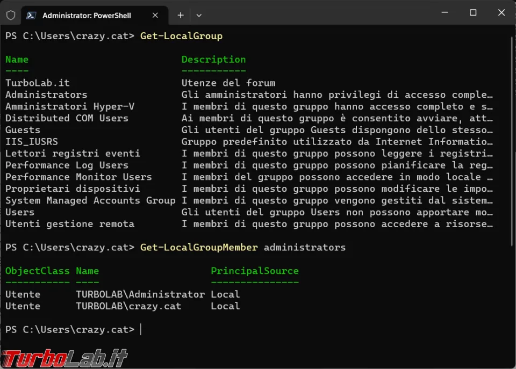Select the 'Performance Monitor Users' group name

tap(78, 177)
